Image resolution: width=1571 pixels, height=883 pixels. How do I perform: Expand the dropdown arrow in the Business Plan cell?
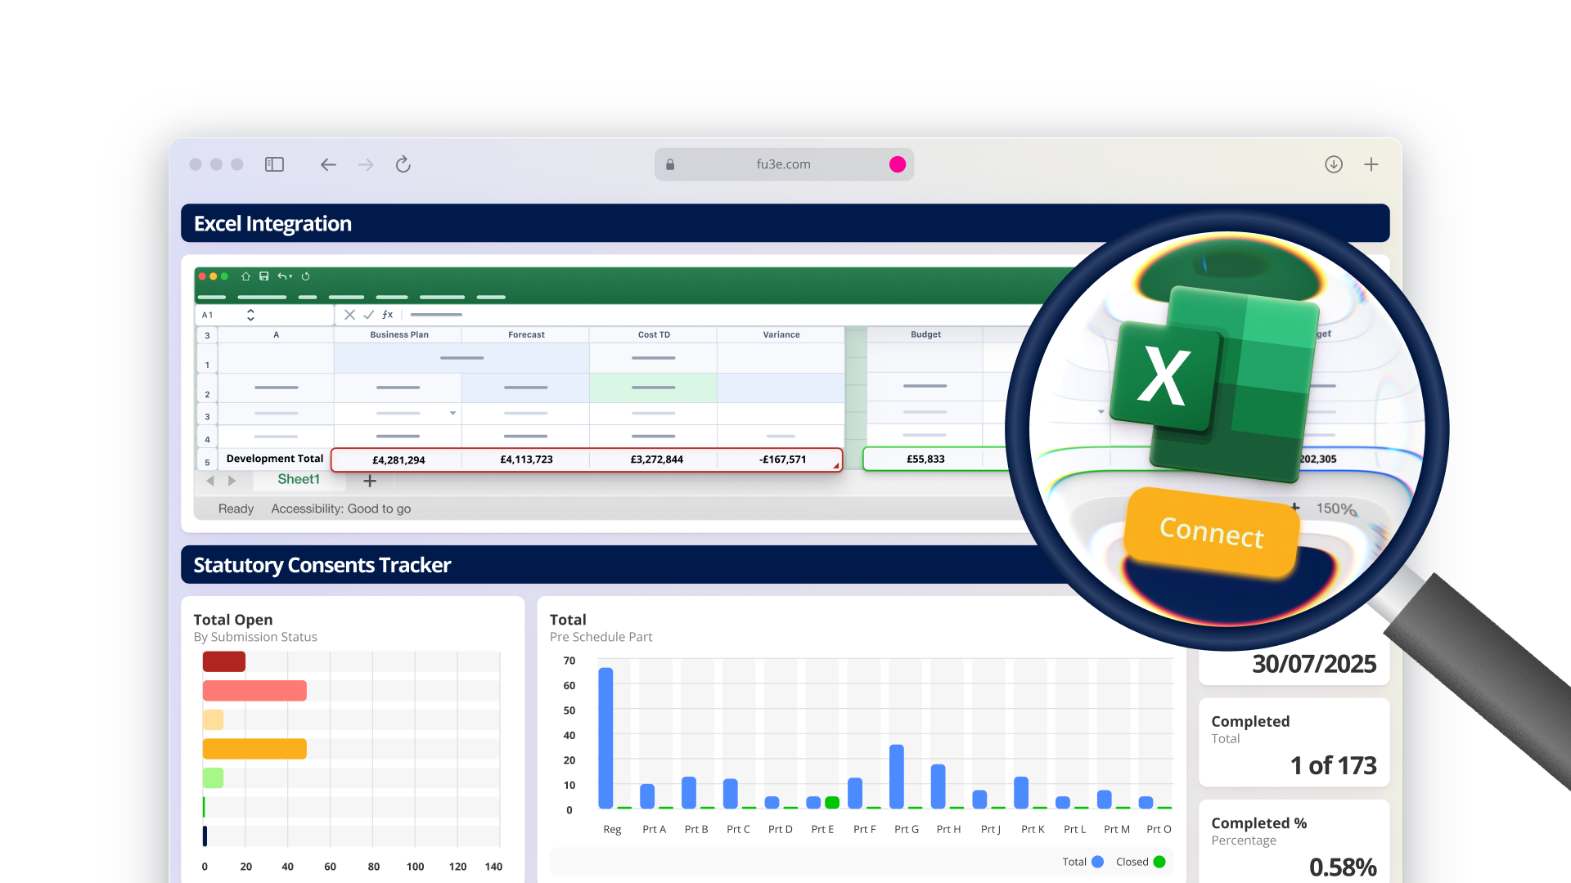click(x=452, y=413)
